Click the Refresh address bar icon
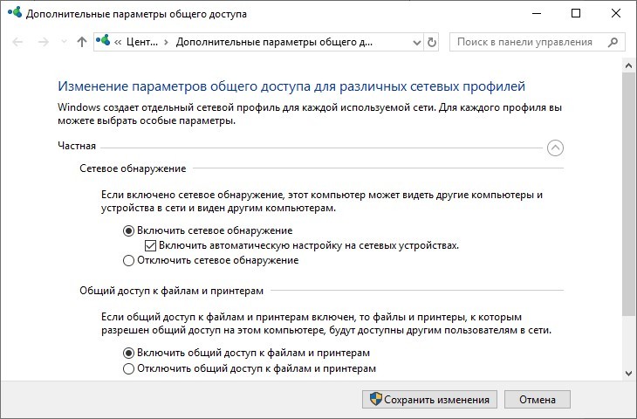Image resolution: width=637 pixels, height=419 pixels. pos(431,42)
